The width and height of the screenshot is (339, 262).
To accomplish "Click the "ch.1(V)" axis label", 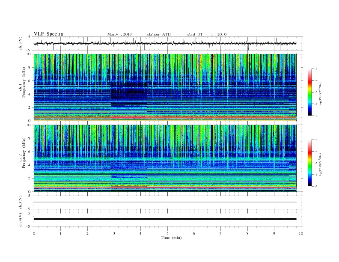I will point(20,43).
